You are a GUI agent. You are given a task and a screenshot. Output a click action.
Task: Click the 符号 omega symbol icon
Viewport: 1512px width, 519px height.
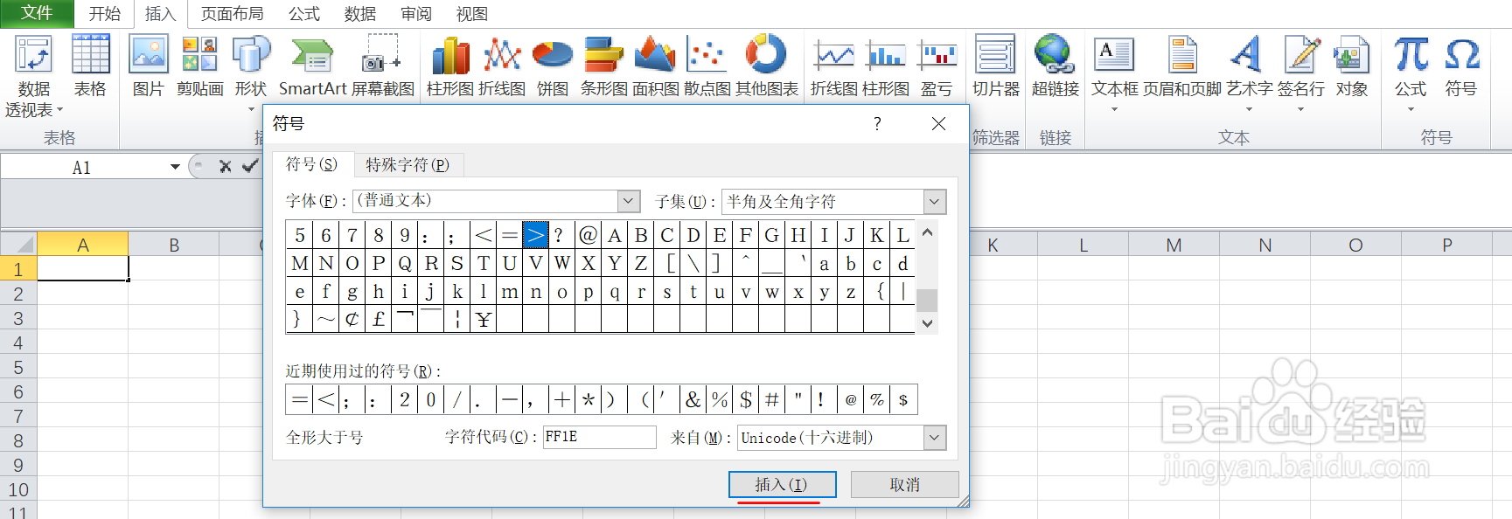1461,66
